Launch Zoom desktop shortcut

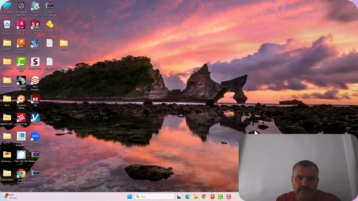pos(35,138)
